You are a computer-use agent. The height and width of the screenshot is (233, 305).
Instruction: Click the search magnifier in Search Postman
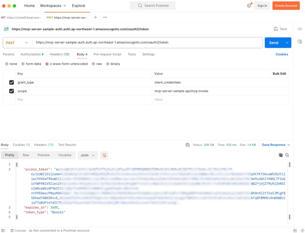coord(140,6)
